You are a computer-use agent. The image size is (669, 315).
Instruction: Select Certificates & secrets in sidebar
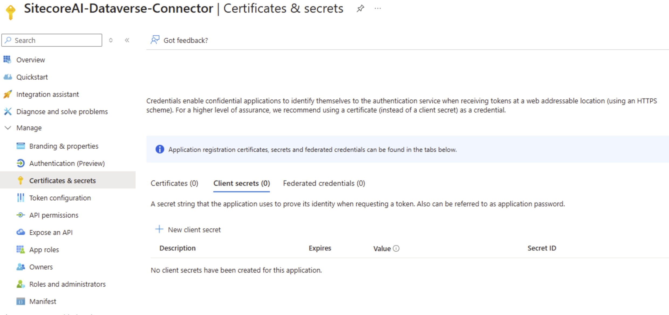tap(68, 180)
